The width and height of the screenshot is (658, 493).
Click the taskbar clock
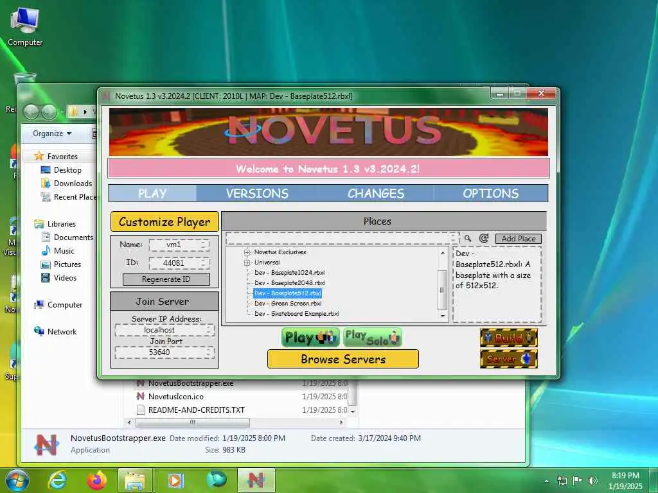(625, 481)
